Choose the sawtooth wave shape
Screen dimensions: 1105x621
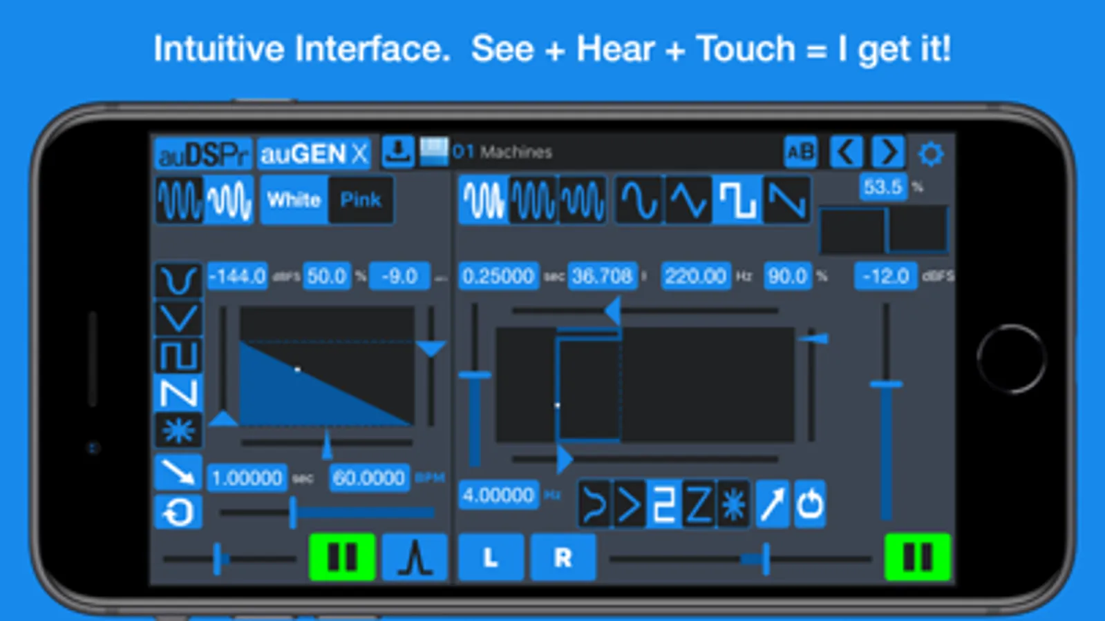pos(786,200)
